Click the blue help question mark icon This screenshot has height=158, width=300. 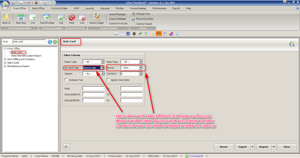pos(297,8)
